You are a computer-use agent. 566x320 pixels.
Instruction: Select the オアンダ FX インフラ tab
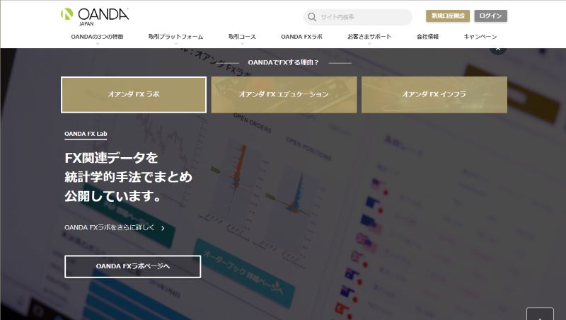pos(434,95)
